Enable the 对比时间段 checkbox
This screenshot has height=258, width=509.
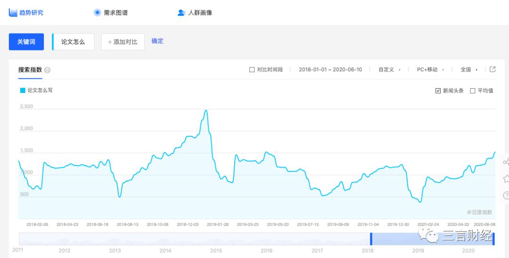point(252,69)
